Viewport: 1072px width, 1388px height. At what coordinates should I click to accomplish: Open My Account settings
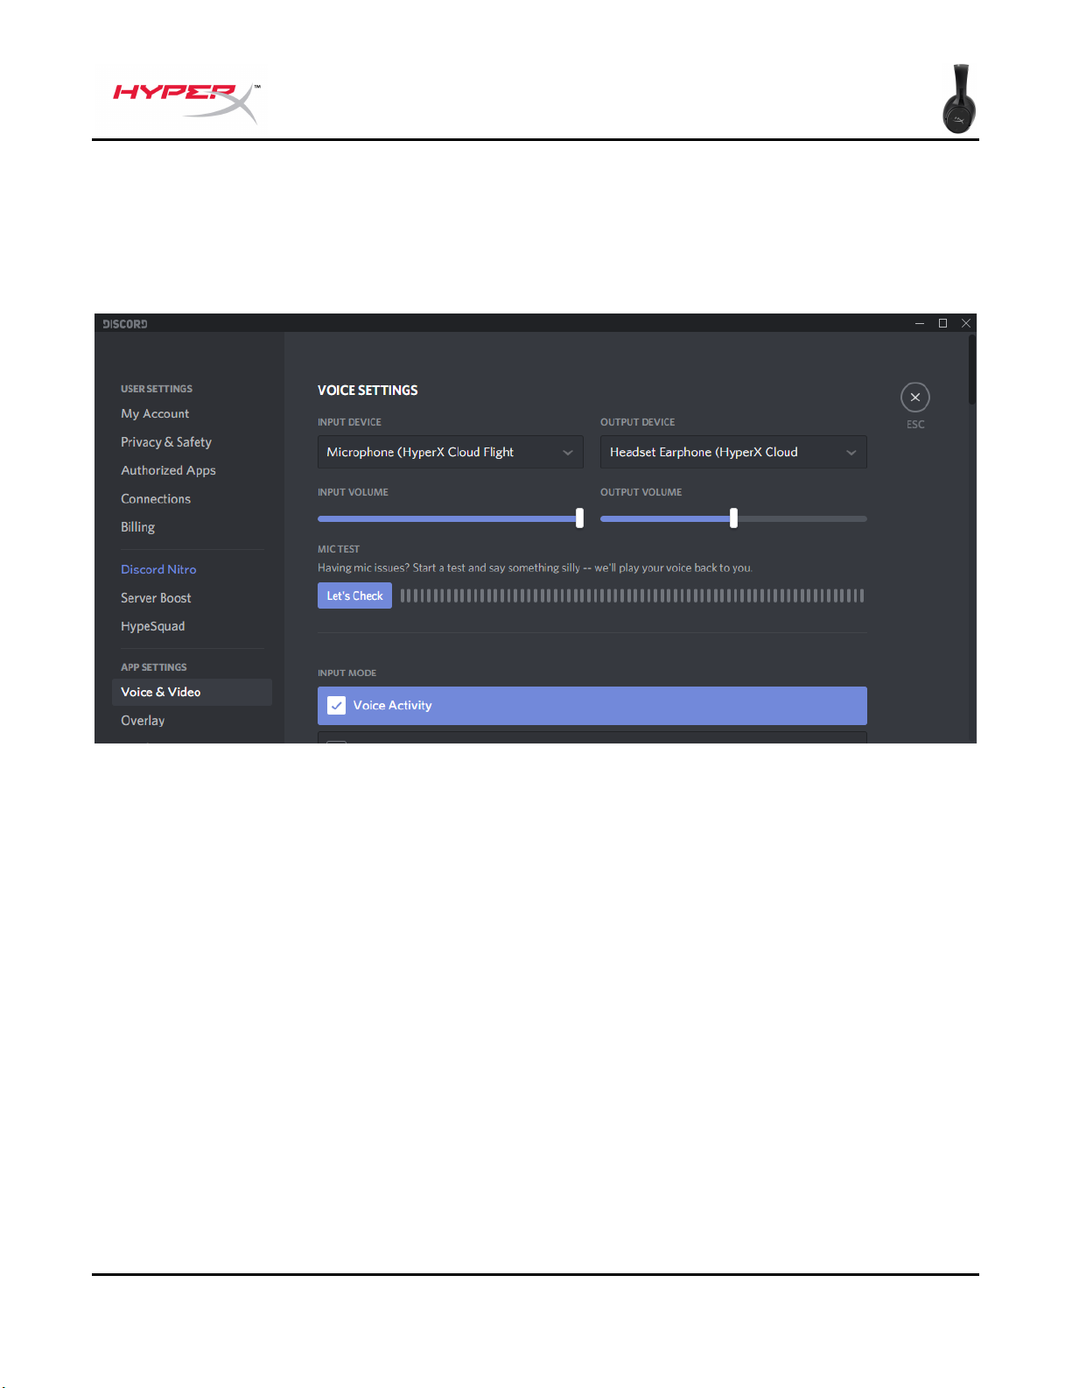(x=155, y=413)
